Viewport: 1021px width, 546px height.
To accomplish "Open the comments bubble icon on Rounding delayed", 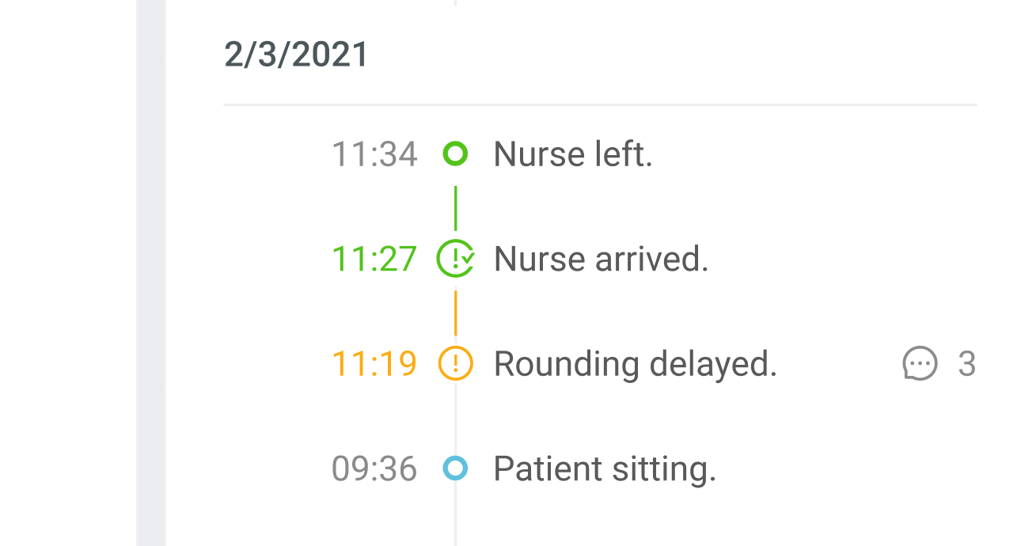I will click(920, 364).
